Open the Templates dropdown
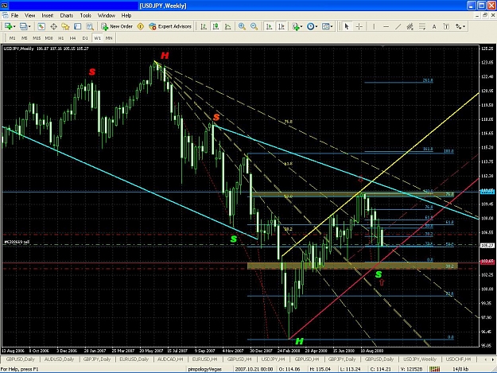The width and height of the screenshot is (497, 373). click(x=327, y=26)
